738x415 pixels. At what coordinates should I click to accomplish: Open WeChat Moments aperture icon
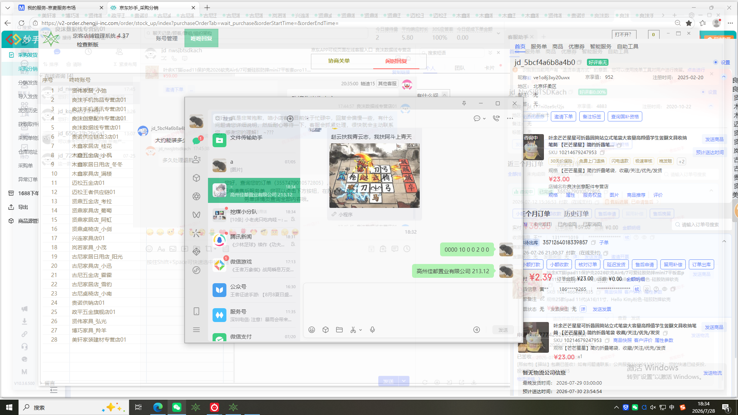click(196, 196)
